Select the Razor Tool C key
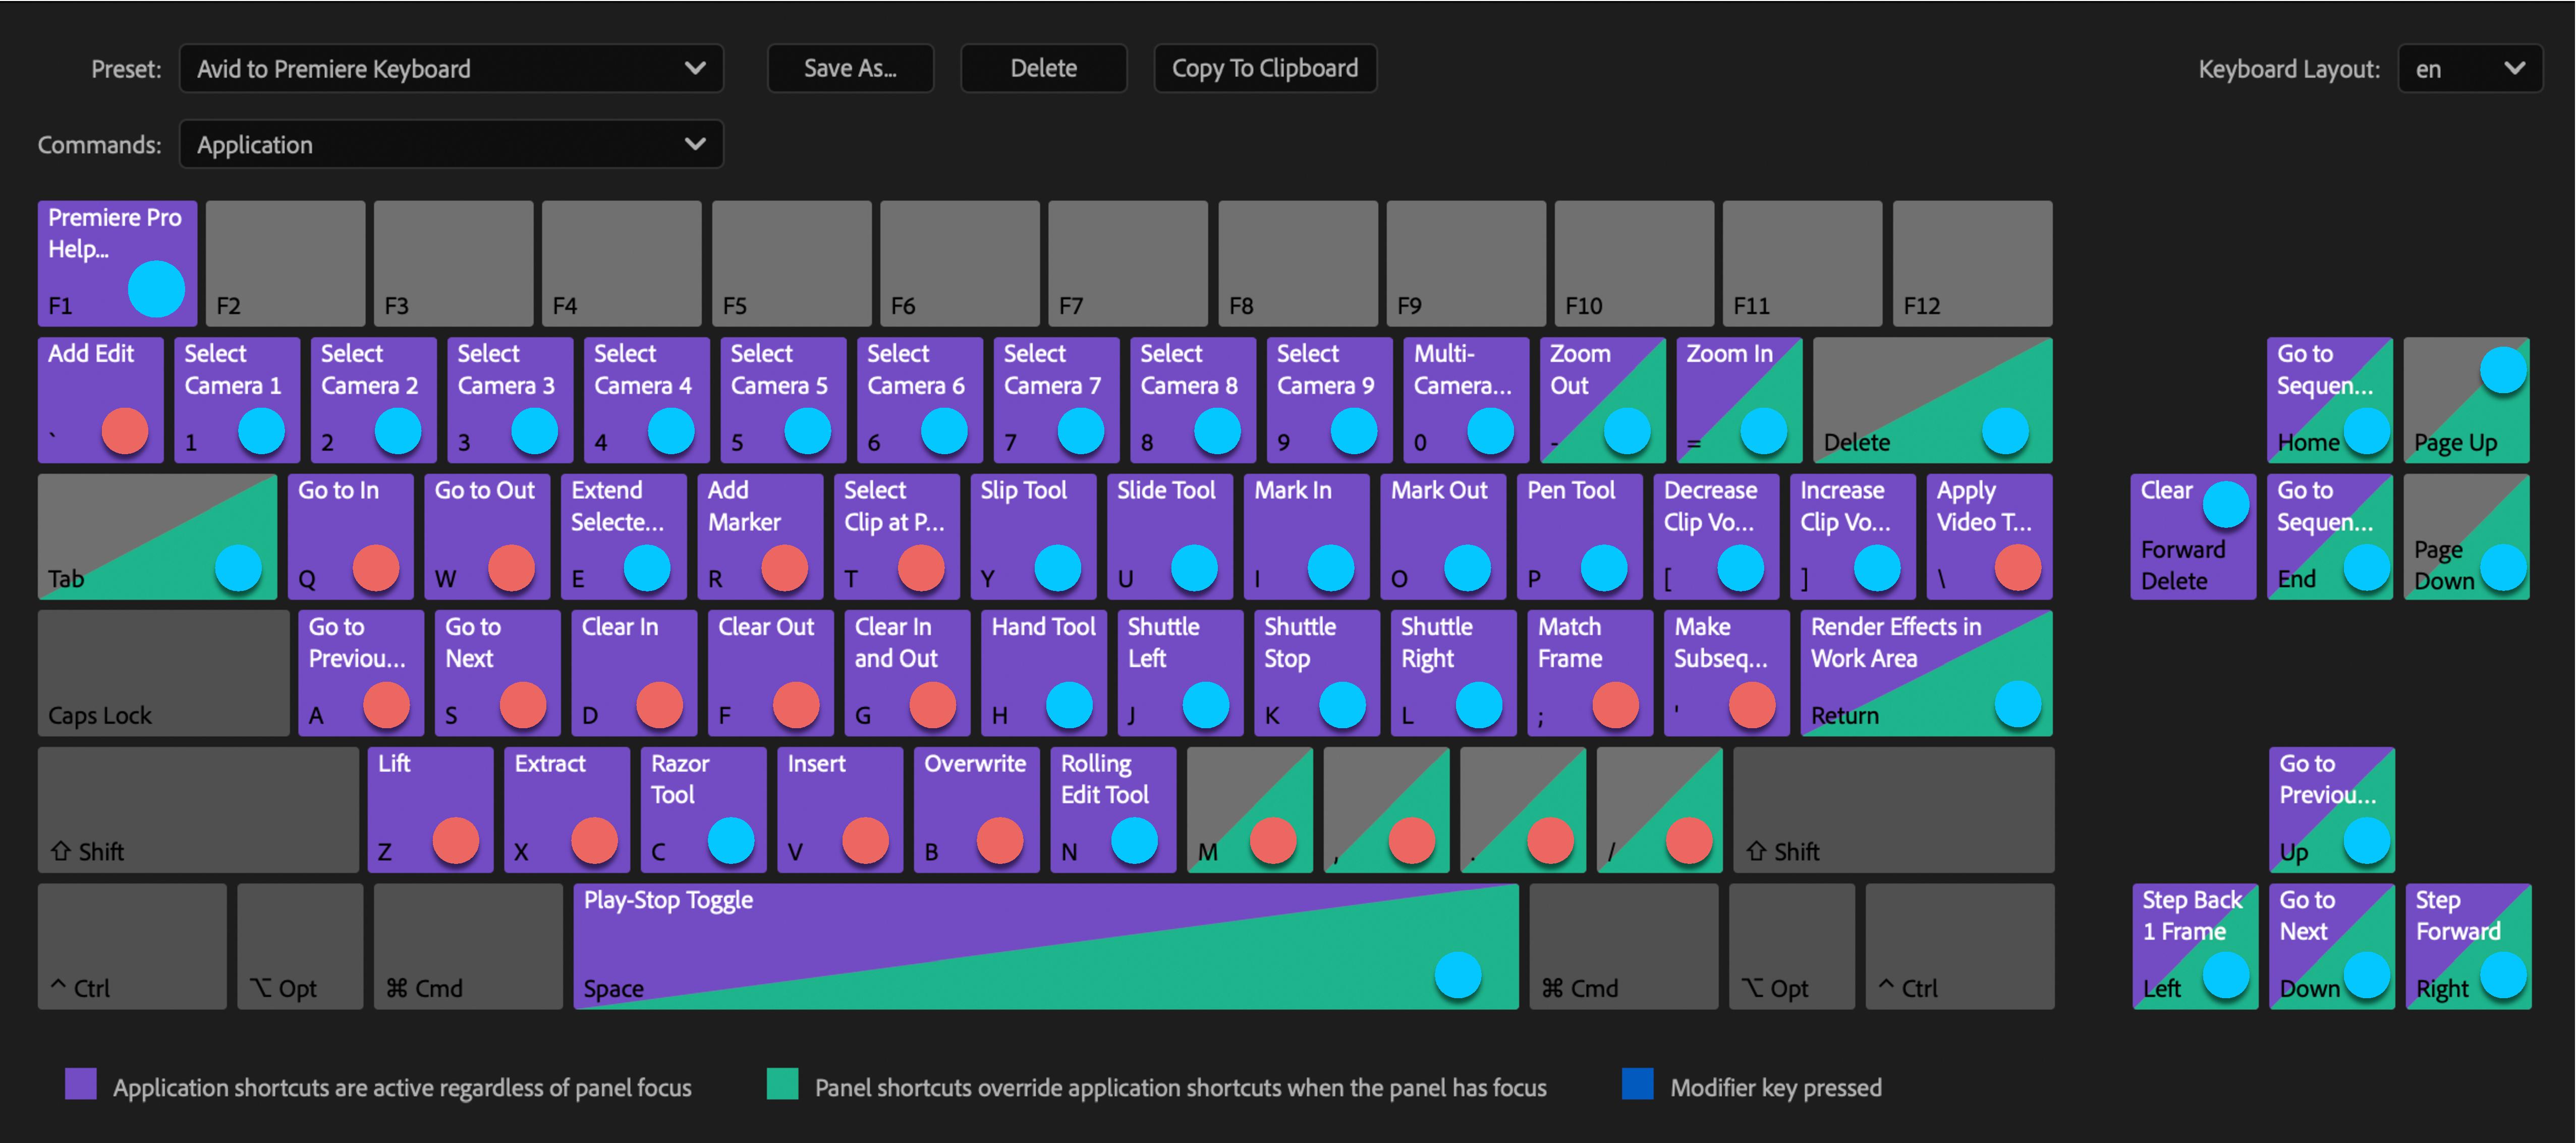 (704, 810)
